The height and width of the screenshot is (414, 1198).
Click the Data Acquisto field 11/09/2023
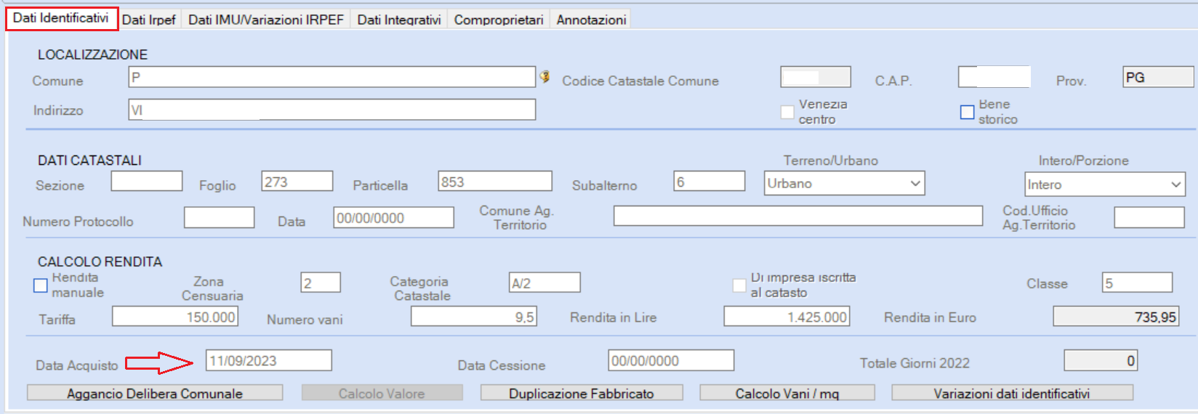[x=269, y=360]
